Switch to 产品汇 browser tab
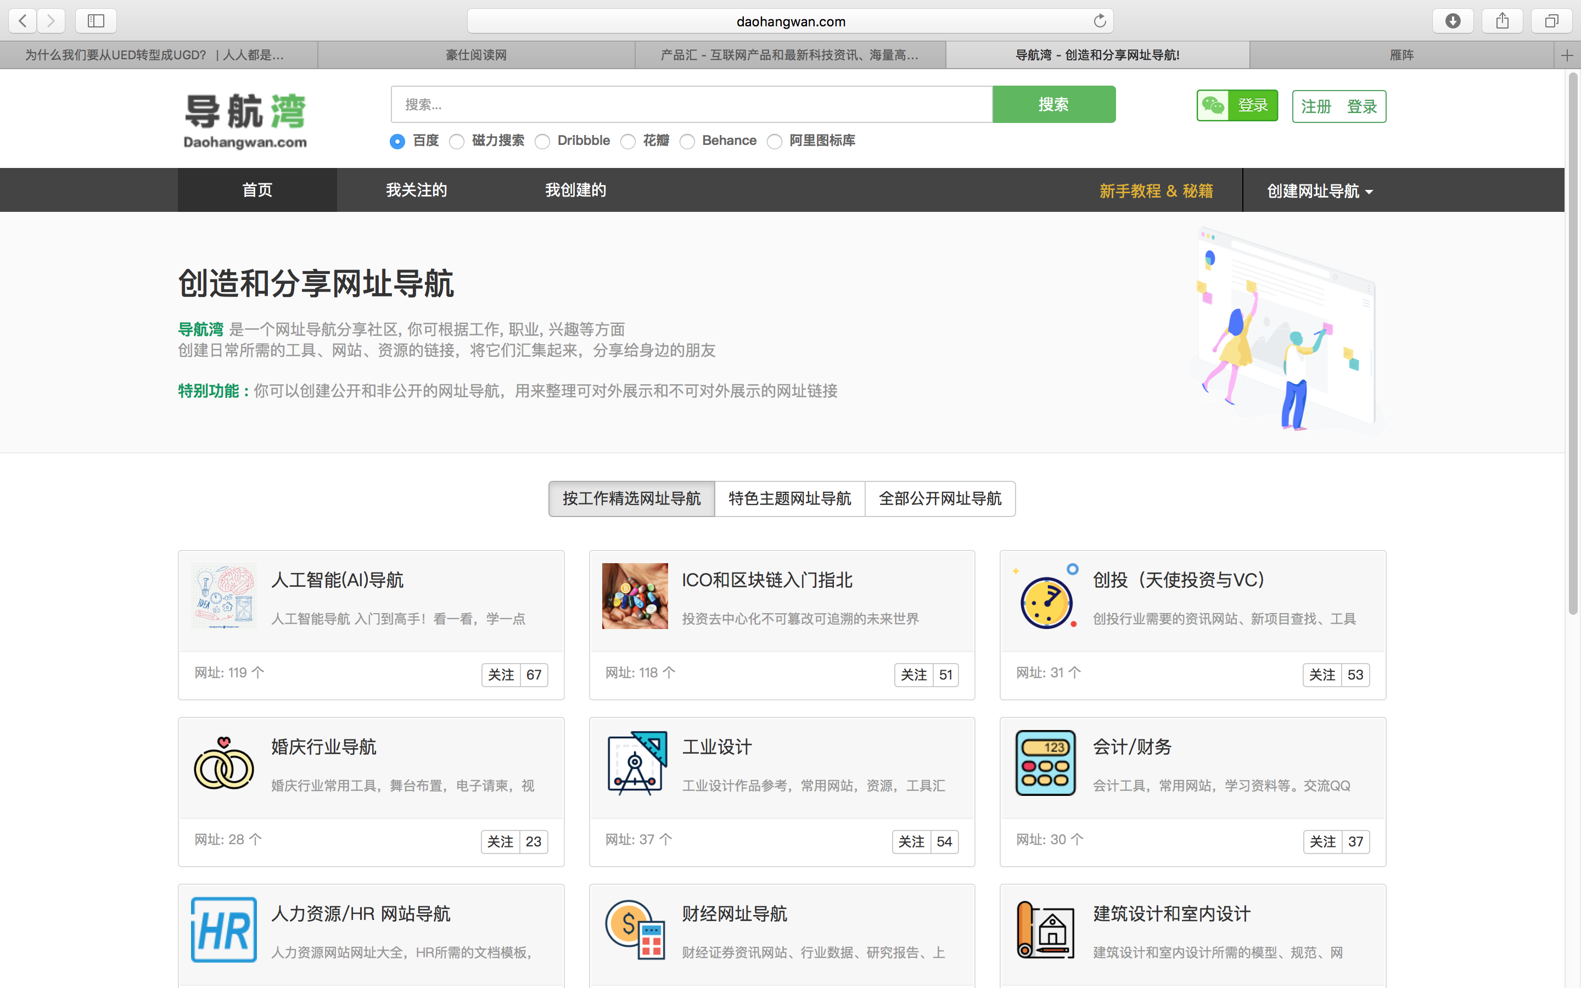The image size is (1581, 988). pos(790,55)
